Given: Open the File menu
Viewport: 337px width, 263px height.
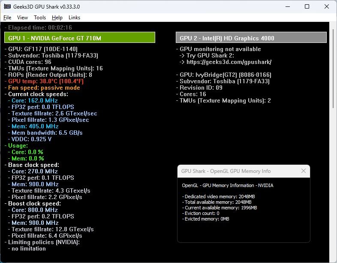Looking at the screenshot, I should tap(7, 18).
